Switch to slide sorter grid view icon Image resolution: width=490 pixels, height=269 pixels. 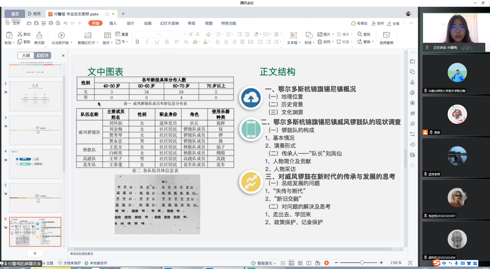(300, 263)
